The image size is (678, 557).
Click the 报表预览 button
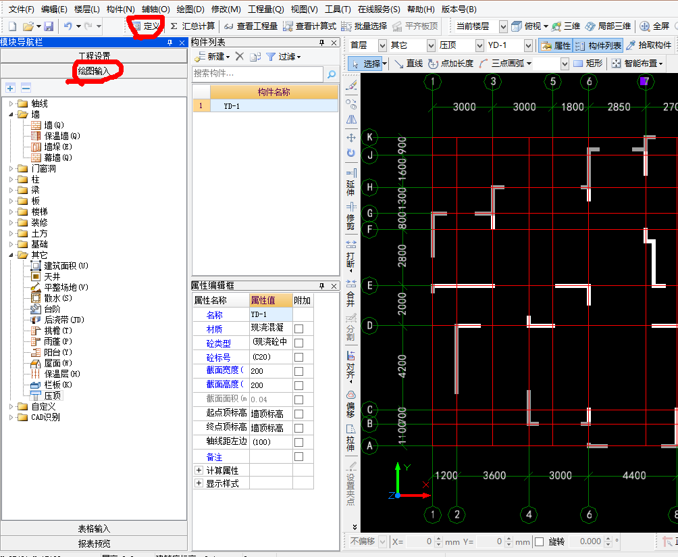(95, 543)
